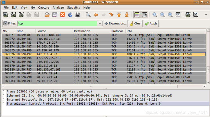
Task: Open the Capture menu
Action: [x=44, y=8]
